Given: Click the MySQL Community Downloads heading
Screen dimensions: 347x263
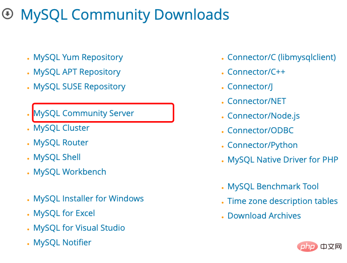Looking at the screenshot, I should [x=125, y=15].
